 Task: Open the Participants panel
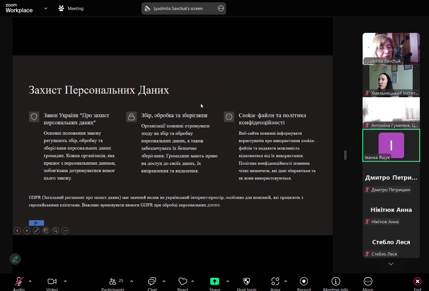point(113,282)
